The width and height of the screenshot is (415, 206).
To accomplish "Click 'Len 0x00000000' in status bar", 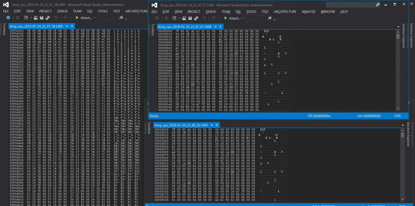I will click(x=368, y=116).
